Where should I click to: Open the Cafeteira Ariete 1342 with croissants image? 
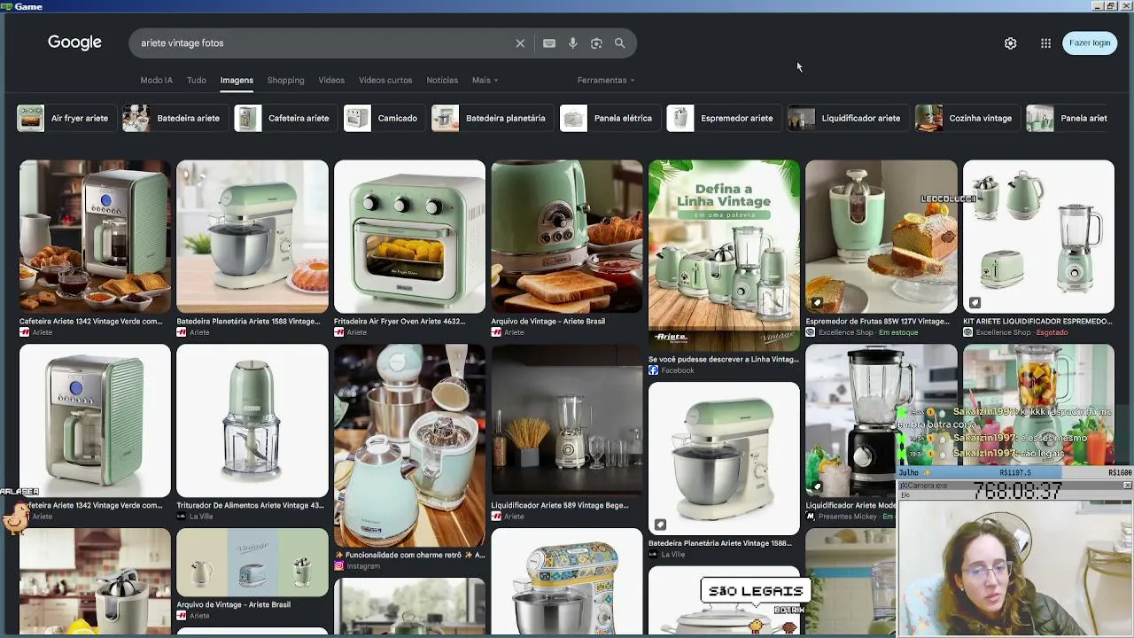click(x=95, y=237)
